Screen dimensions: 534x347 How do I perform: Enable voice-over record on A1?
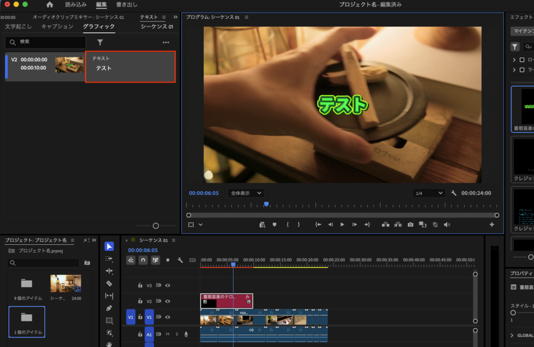[186, 334]
